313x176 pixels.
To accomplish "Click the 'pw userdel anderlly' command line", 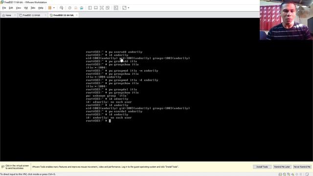I will click(x=114, y=111).
